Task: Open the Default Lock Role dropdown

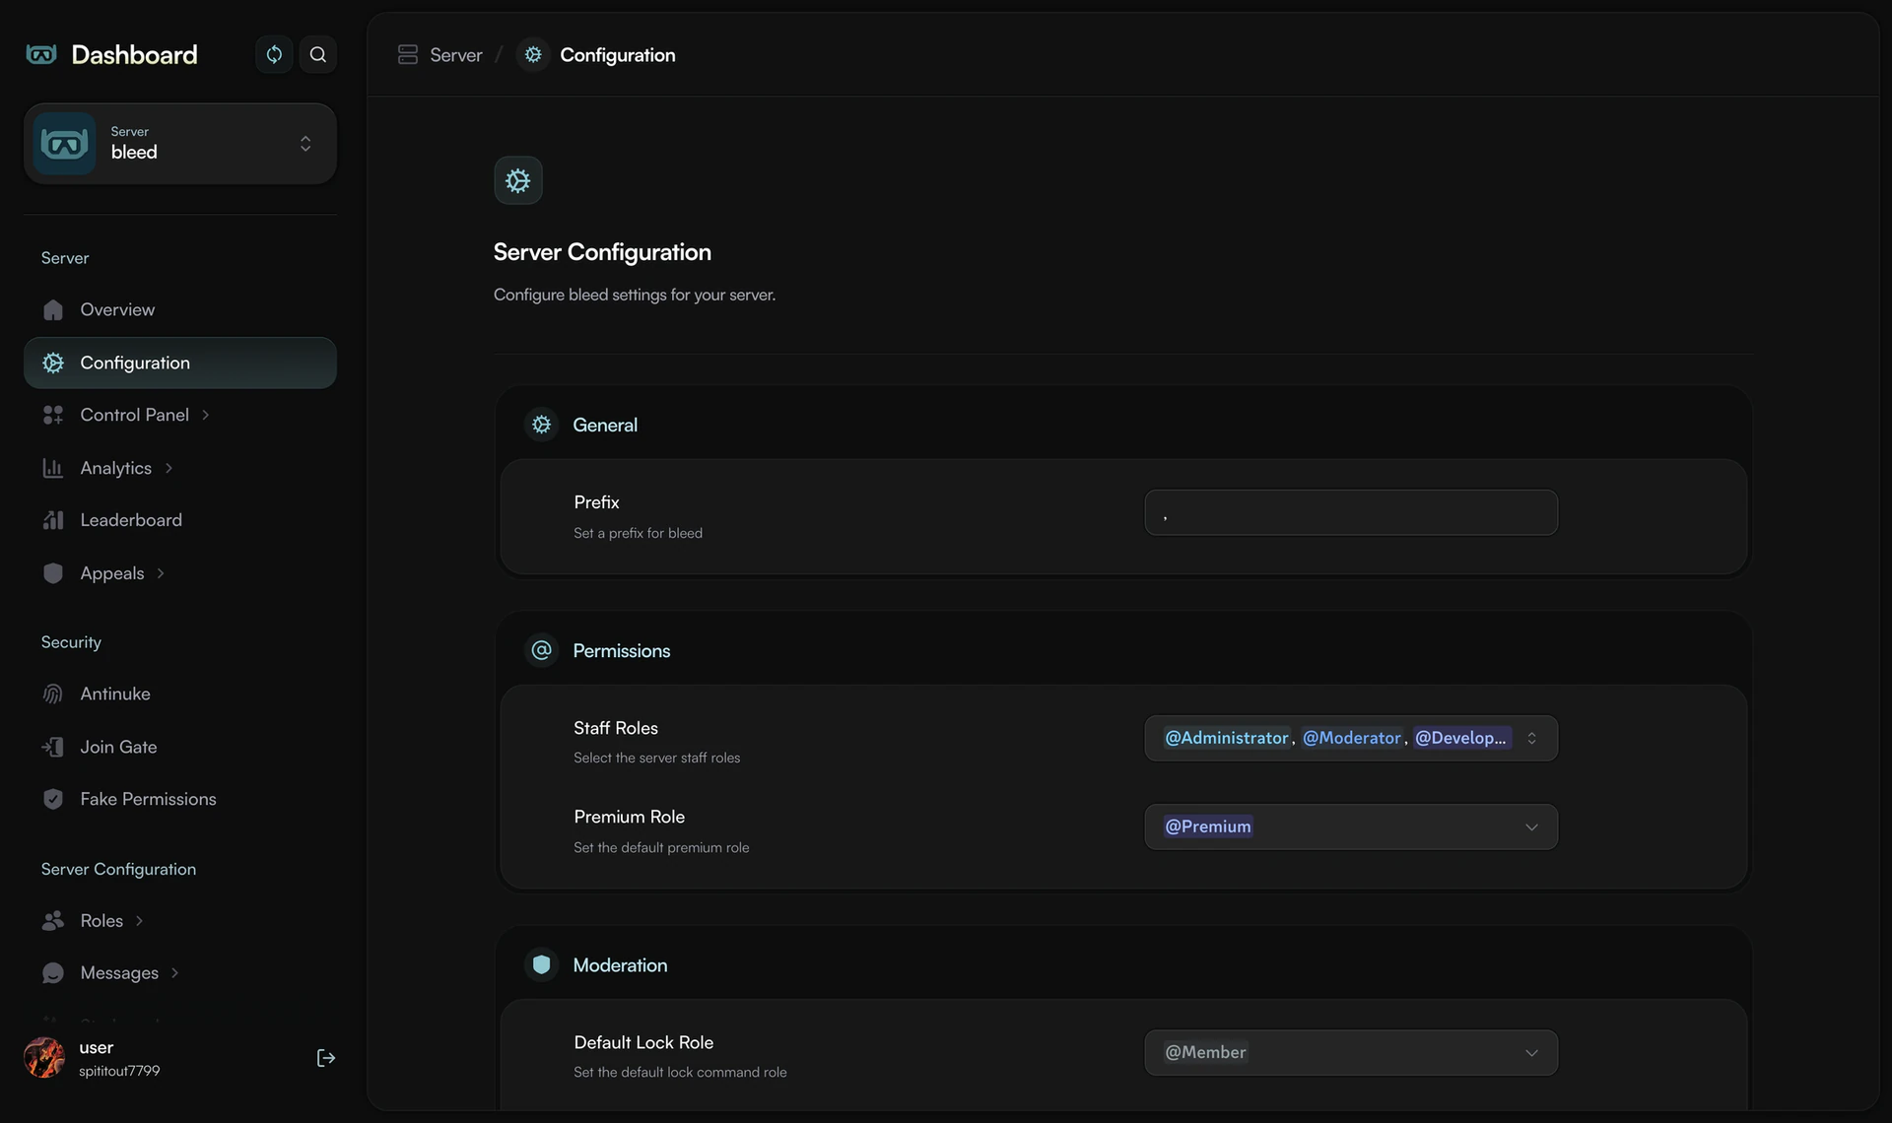Action: pyautogui.click(x=1351, y=1053)
